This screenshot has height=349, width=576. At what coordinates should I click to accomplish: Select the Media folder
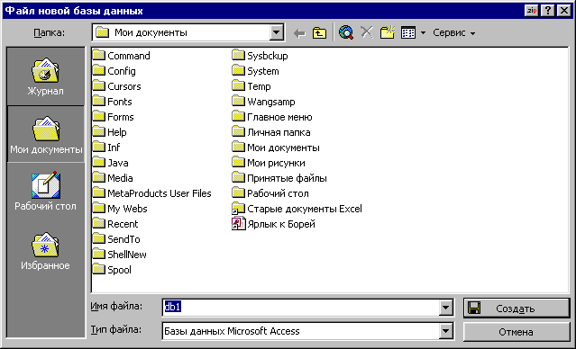pyautogui.click(x=113, y=178)
